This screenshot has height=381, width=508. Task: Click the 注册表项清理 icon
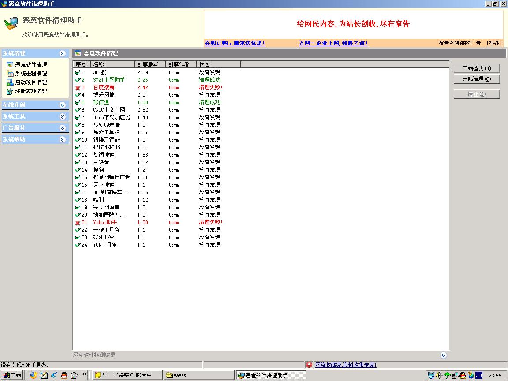pos(10,91)
